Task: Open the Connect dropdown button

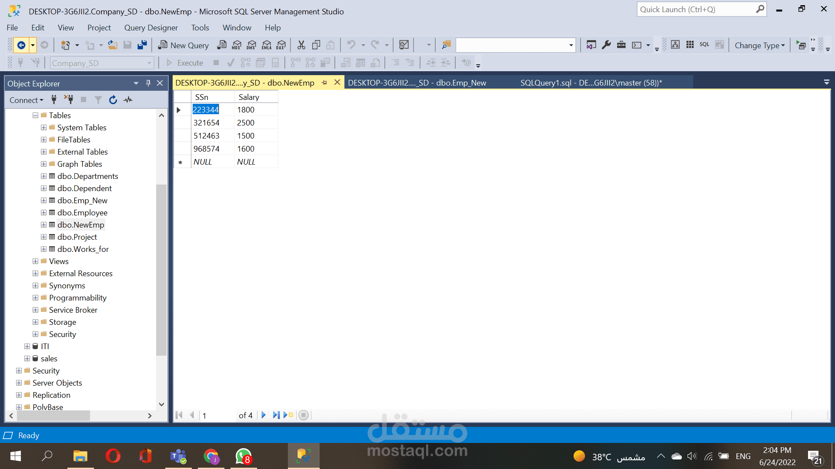Action: coord(26,100)
